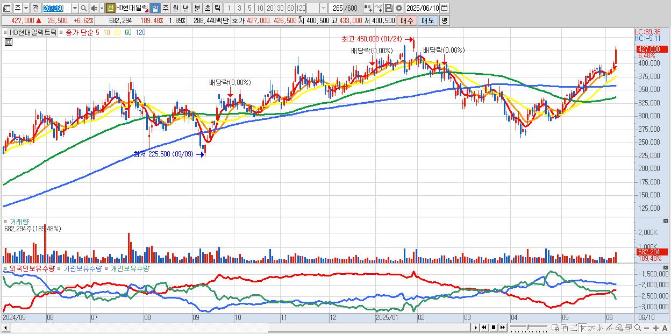Click the 매도 sell button
Viewport: 671px width, 334px height.
[x=427, y=20]
